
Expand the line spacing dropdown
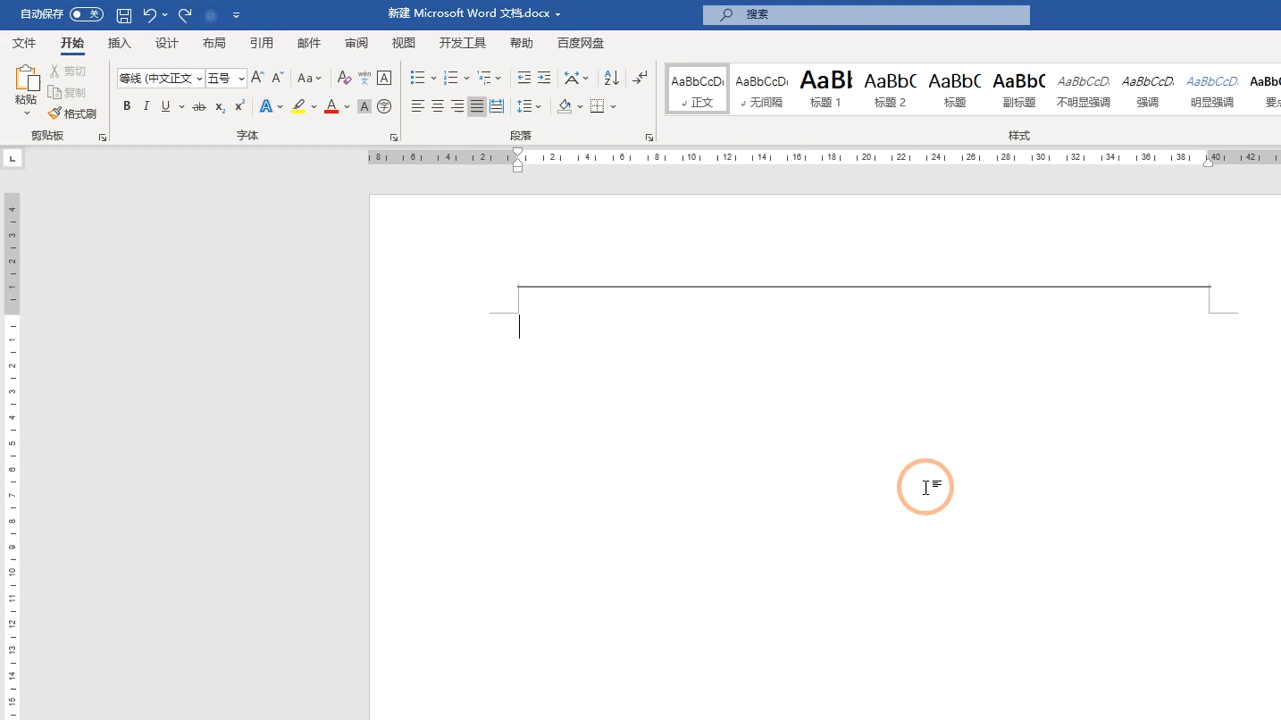tap(539, 106)
